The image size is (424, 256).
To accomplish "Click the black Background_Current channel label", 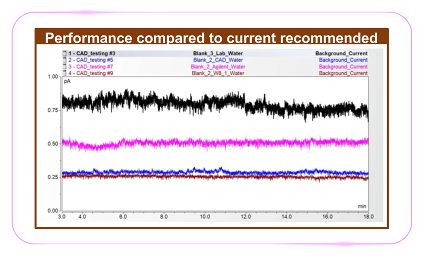I will [x=341, y=53].
